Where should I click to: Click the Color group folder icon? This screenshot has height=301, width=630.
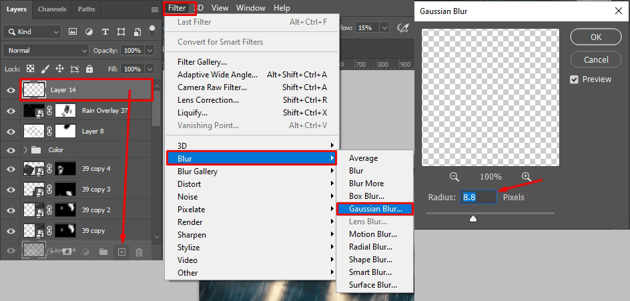coord(36,150)
